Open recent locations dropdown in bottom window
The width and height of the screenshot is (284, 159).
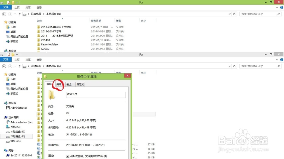point(15,66)
